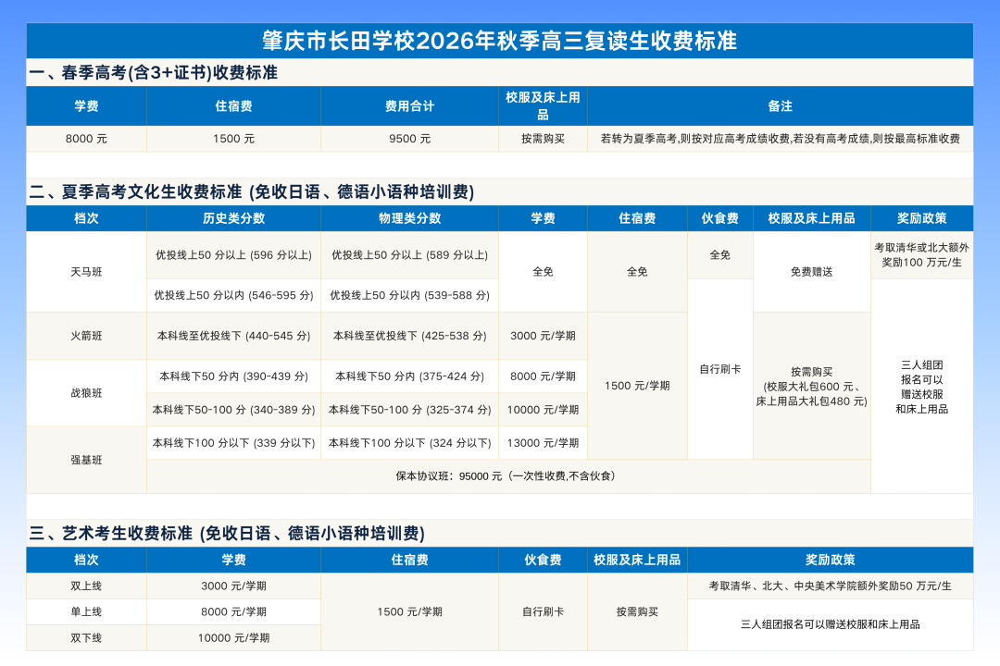The height and width of the screenshot is (666, 1000).
Task: Click cell 本科线至优投线下 (440-545 分)
Action: coord(233,336)
